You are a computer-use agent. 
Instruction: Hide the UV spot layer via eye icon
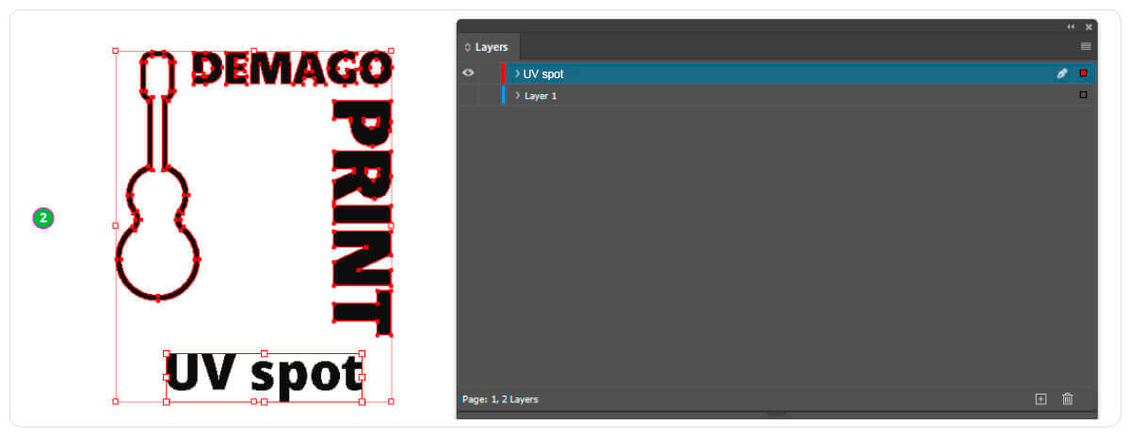click(468, 73)
